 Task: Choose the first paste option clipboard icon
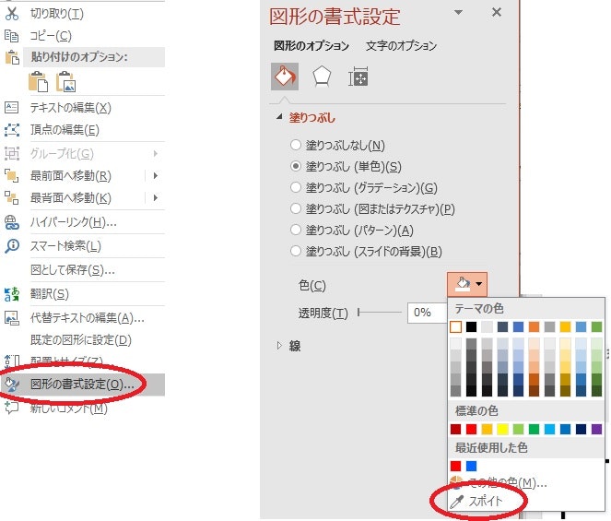click(x=38, y=81)
